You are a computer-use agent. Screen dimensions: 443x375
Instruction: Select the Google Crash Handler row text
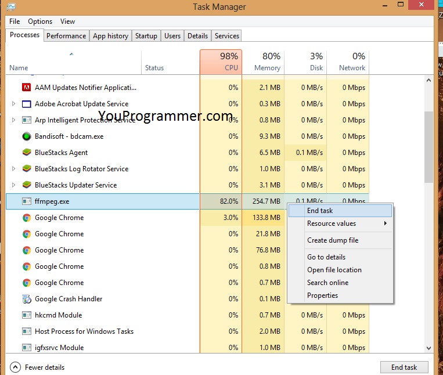(69, 299)
